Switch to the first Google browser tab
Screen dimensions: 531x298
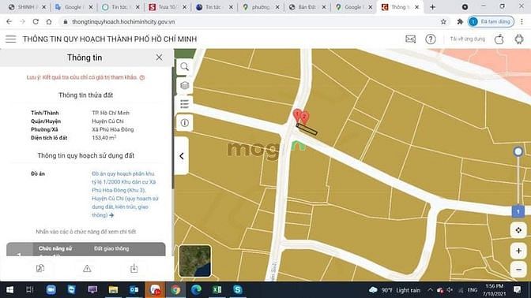pyautogui.click(x=73, y=7)
